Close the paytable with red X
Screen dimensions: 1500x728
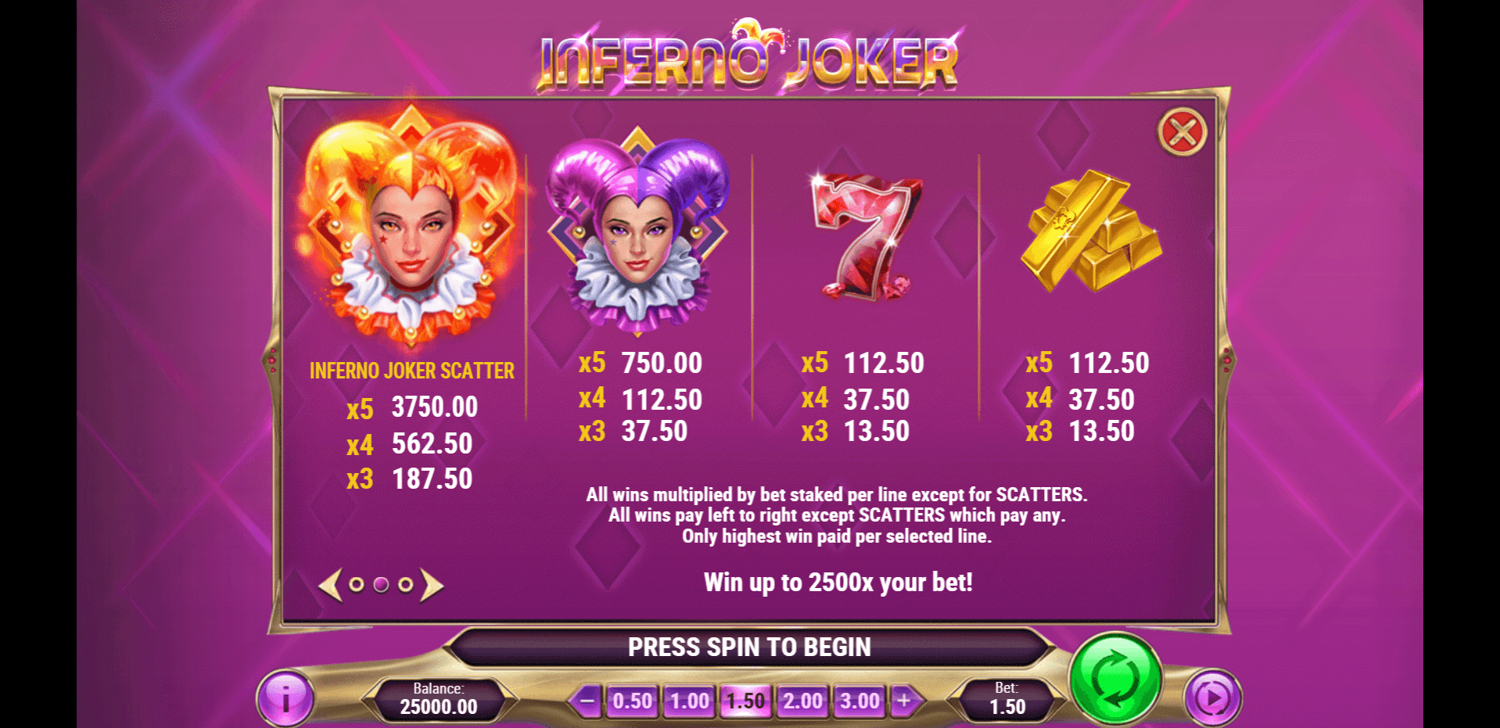1182,131
